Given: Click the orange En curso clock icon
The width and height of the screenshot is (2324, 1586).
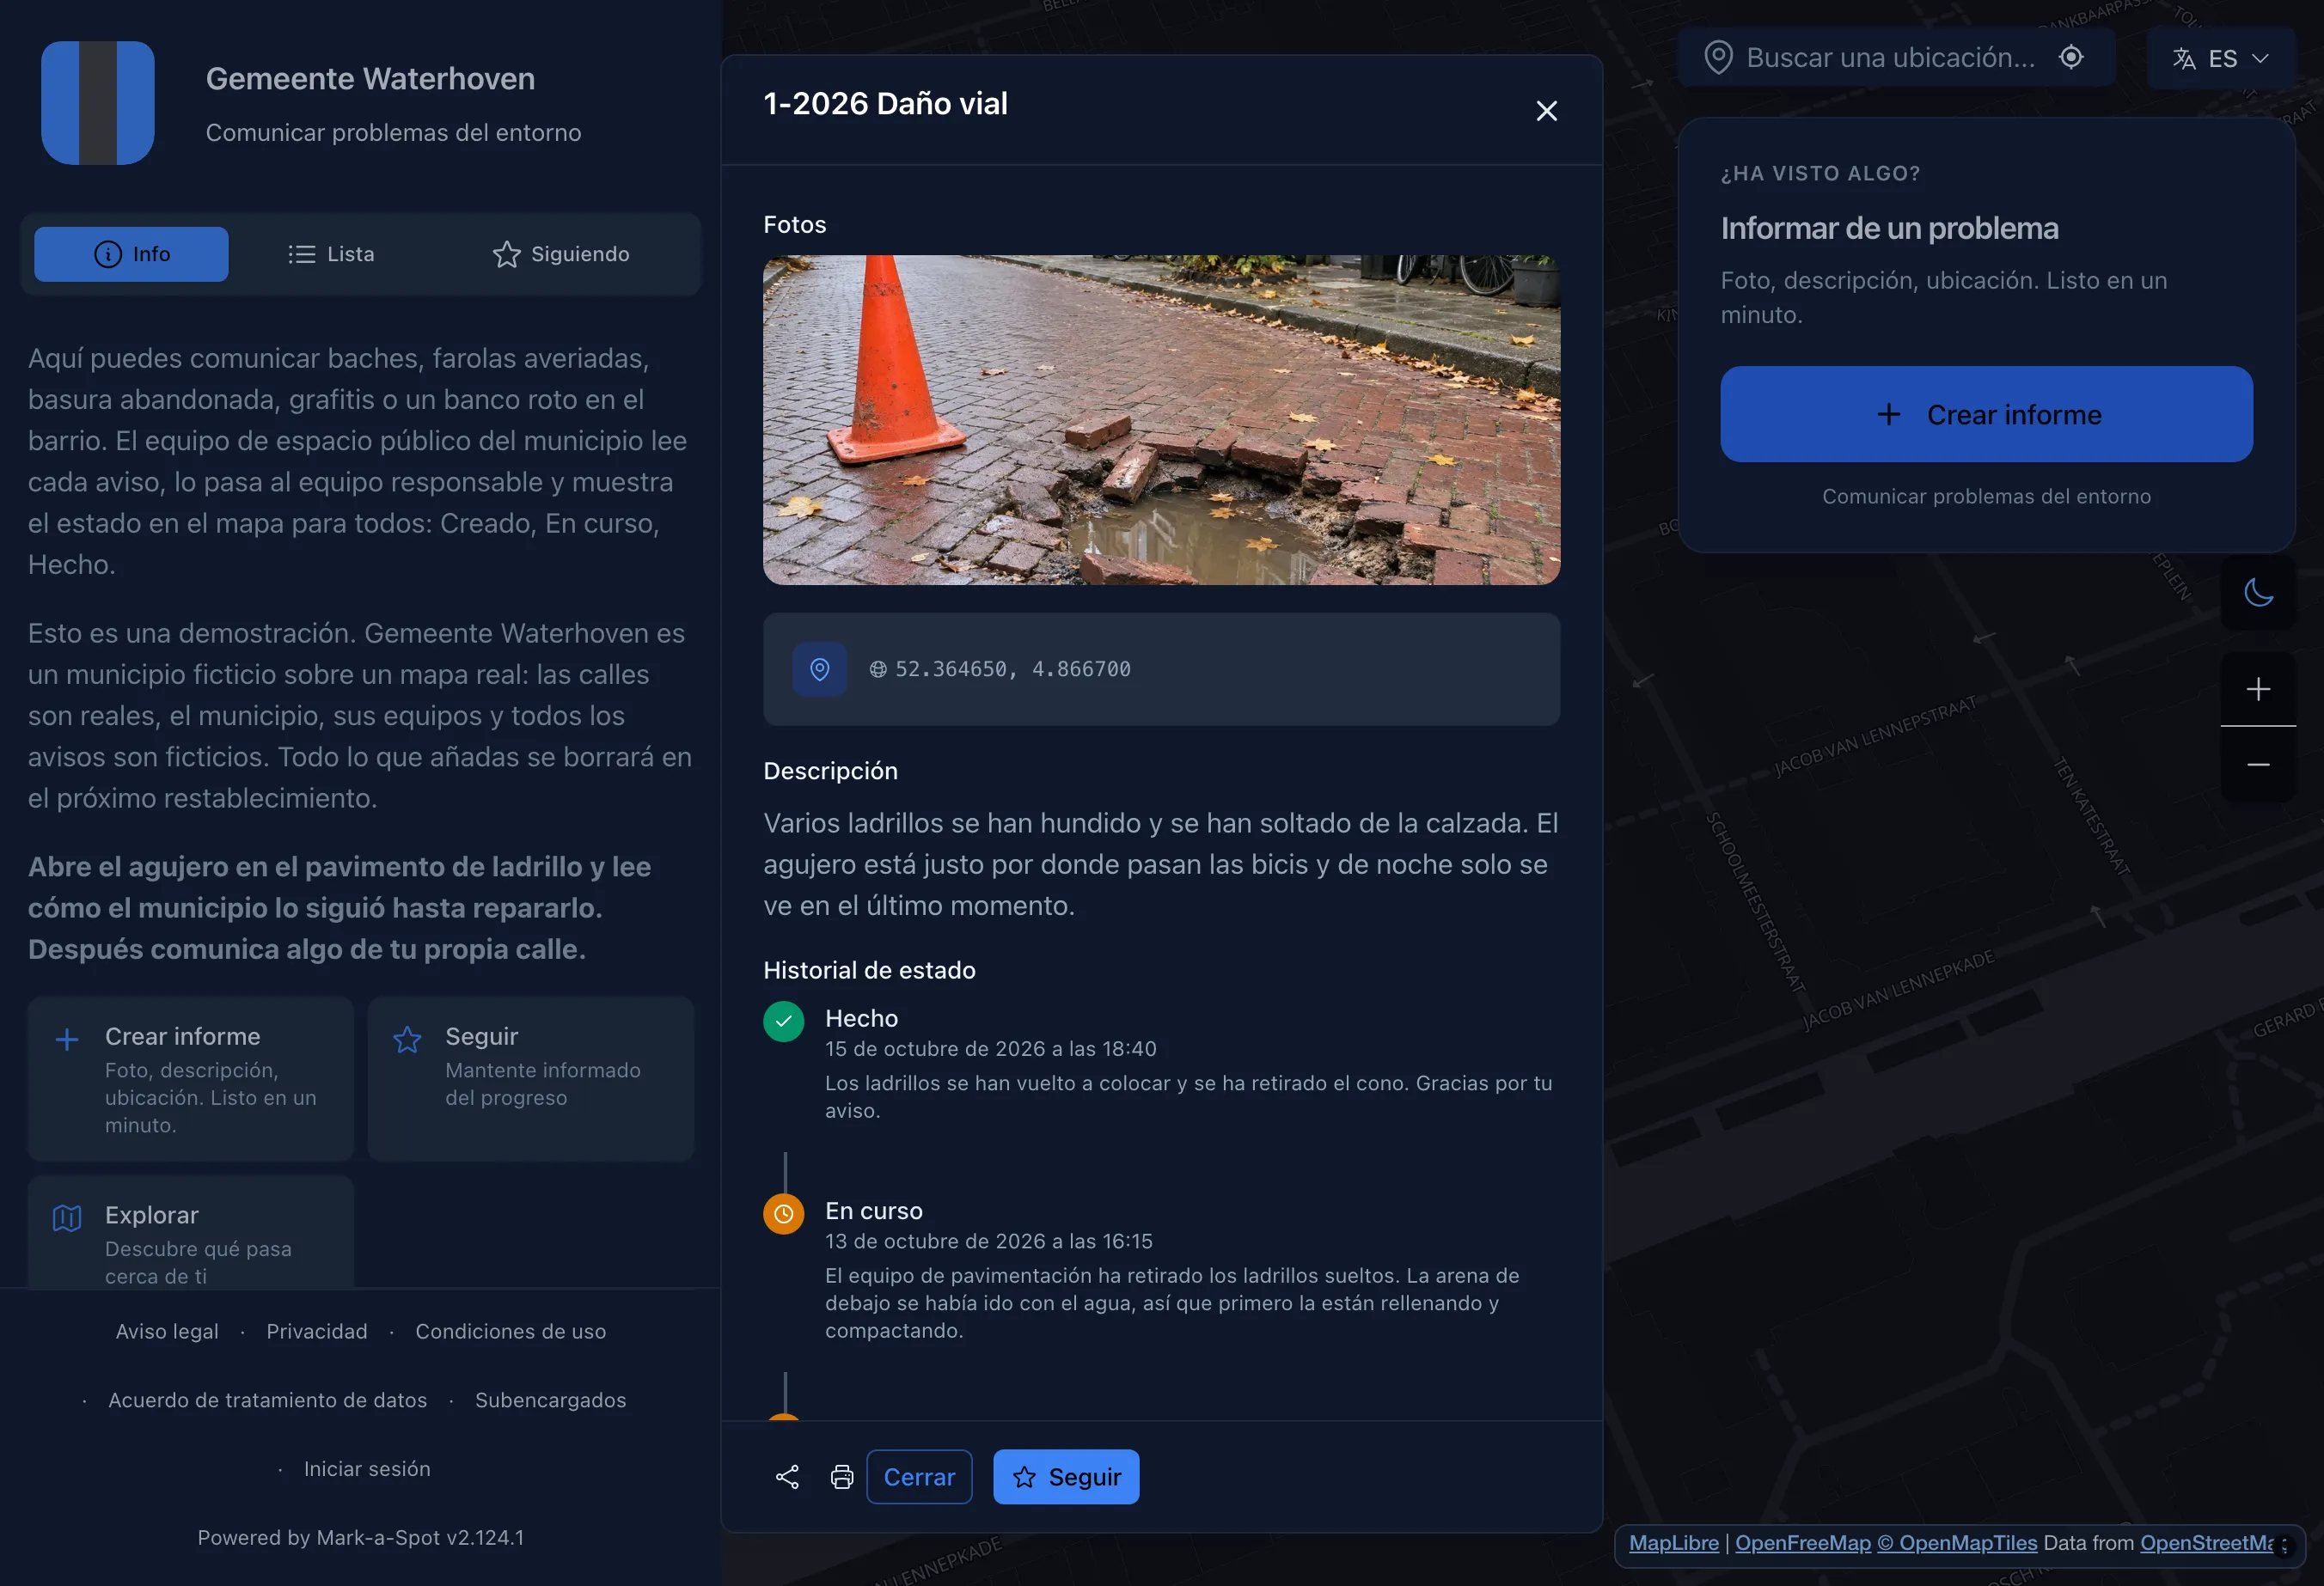Looking at the screenshot, I should [784, 1213].
